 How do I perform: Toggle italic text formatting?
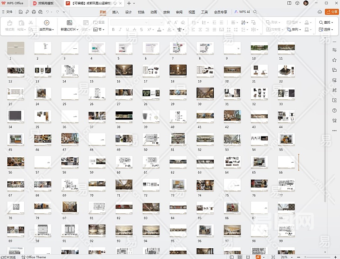click(x=121, y=30)
